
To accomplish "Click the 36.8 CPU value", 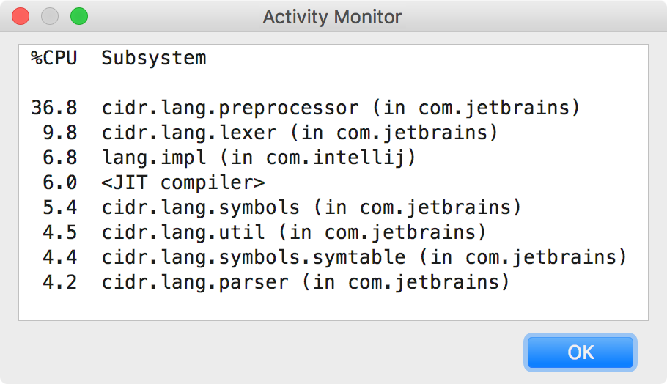I will (x=54, y=108).
